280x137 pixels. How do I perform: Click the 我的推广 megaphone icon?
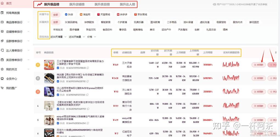2,88
